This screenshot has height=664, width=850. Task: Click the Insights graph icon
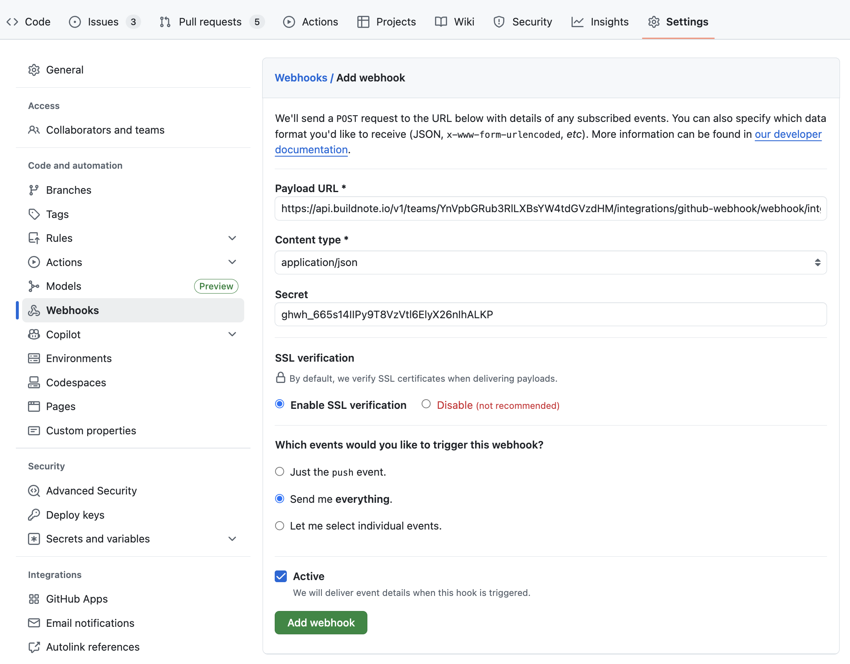pyautogui.click(x=577, y=22)
